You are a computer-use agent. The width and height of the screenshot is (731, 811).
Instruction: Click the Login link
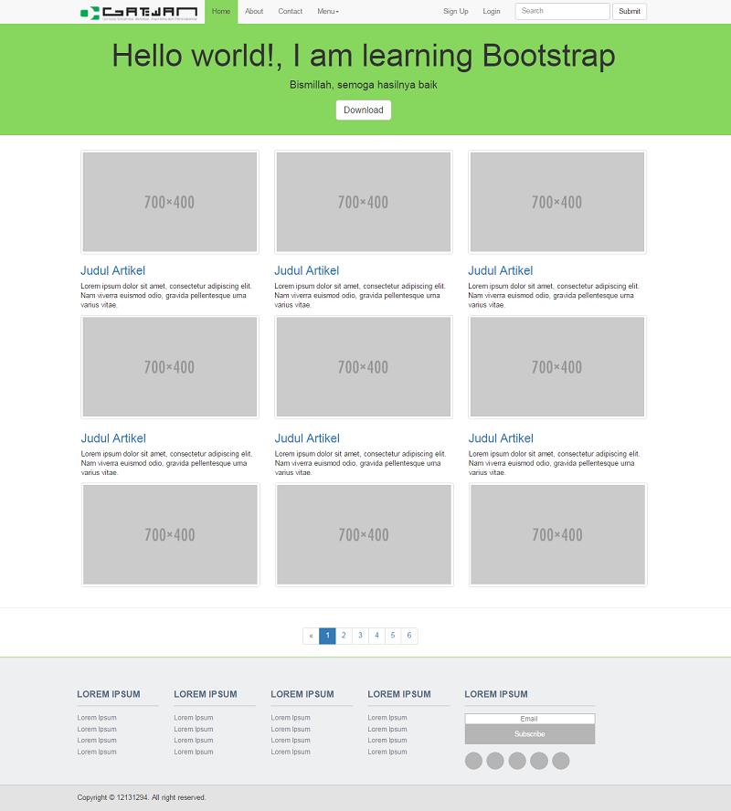click(x=492, y=11)
